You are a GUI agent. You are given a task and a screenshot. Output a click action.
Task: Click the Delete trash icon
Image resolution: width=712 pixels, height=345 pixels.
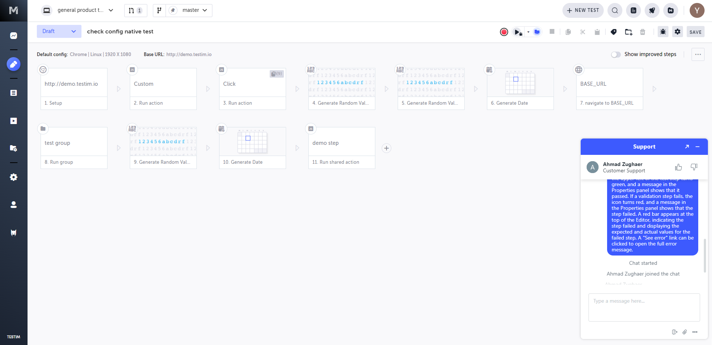click(642, 32)
